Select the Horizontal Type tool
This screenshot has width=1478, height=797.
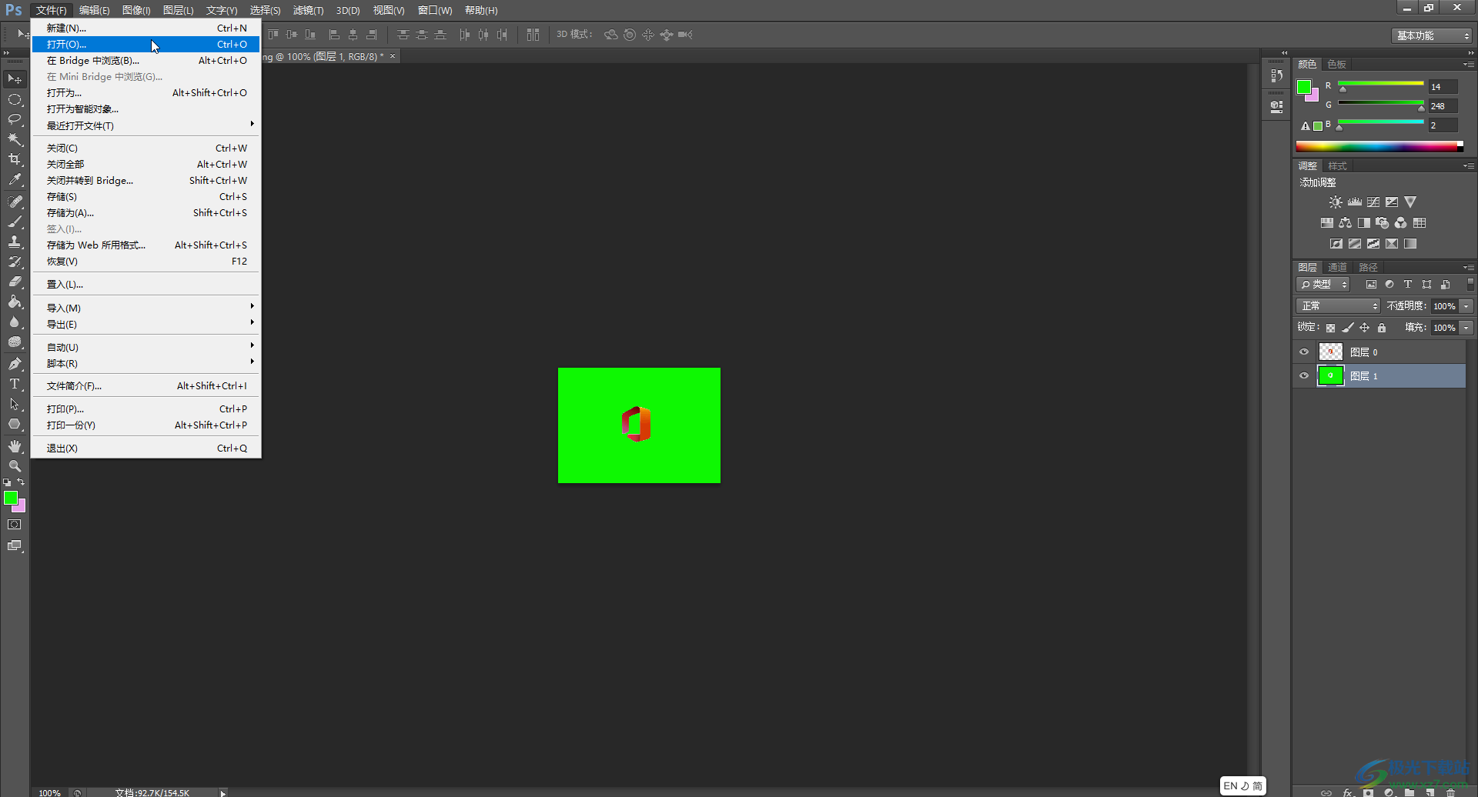click(x=15, y=384)
